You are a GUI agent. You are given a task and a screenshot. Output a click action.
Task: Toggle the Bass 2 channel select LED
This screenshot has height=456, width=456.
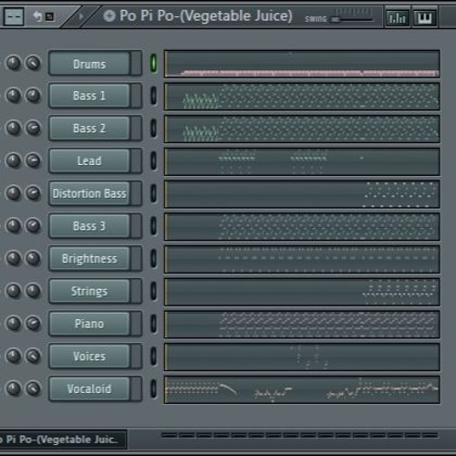click(x=154, y=129)
